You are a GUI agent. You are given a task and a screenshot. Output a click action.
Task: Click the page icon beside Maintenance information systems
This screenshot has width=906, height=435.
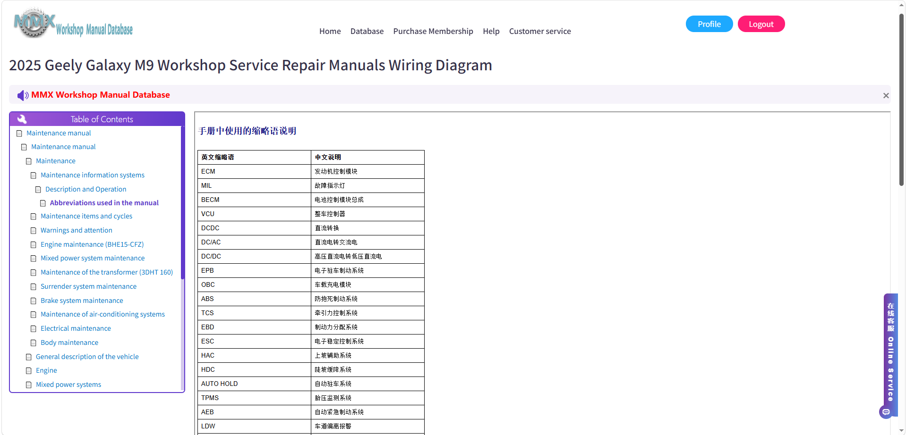34,176
